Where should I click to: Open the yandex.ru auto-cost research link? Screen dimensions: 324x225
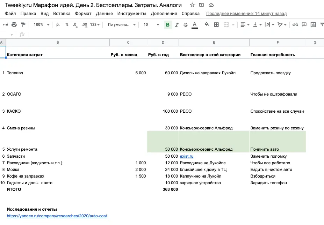click(57, 216)
